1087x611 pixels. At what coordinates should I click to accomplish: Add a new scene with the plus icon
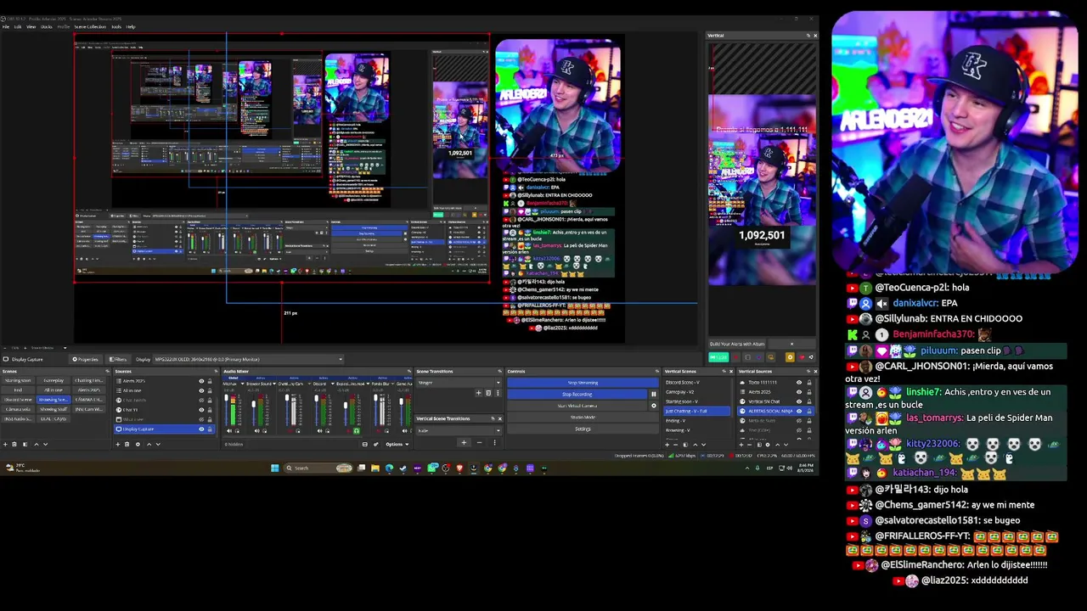5,444
